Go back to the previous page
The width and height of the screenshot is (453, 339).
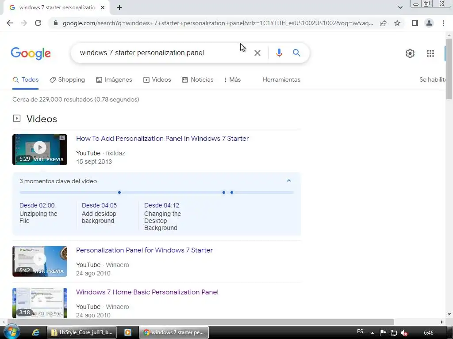[10, 23]
